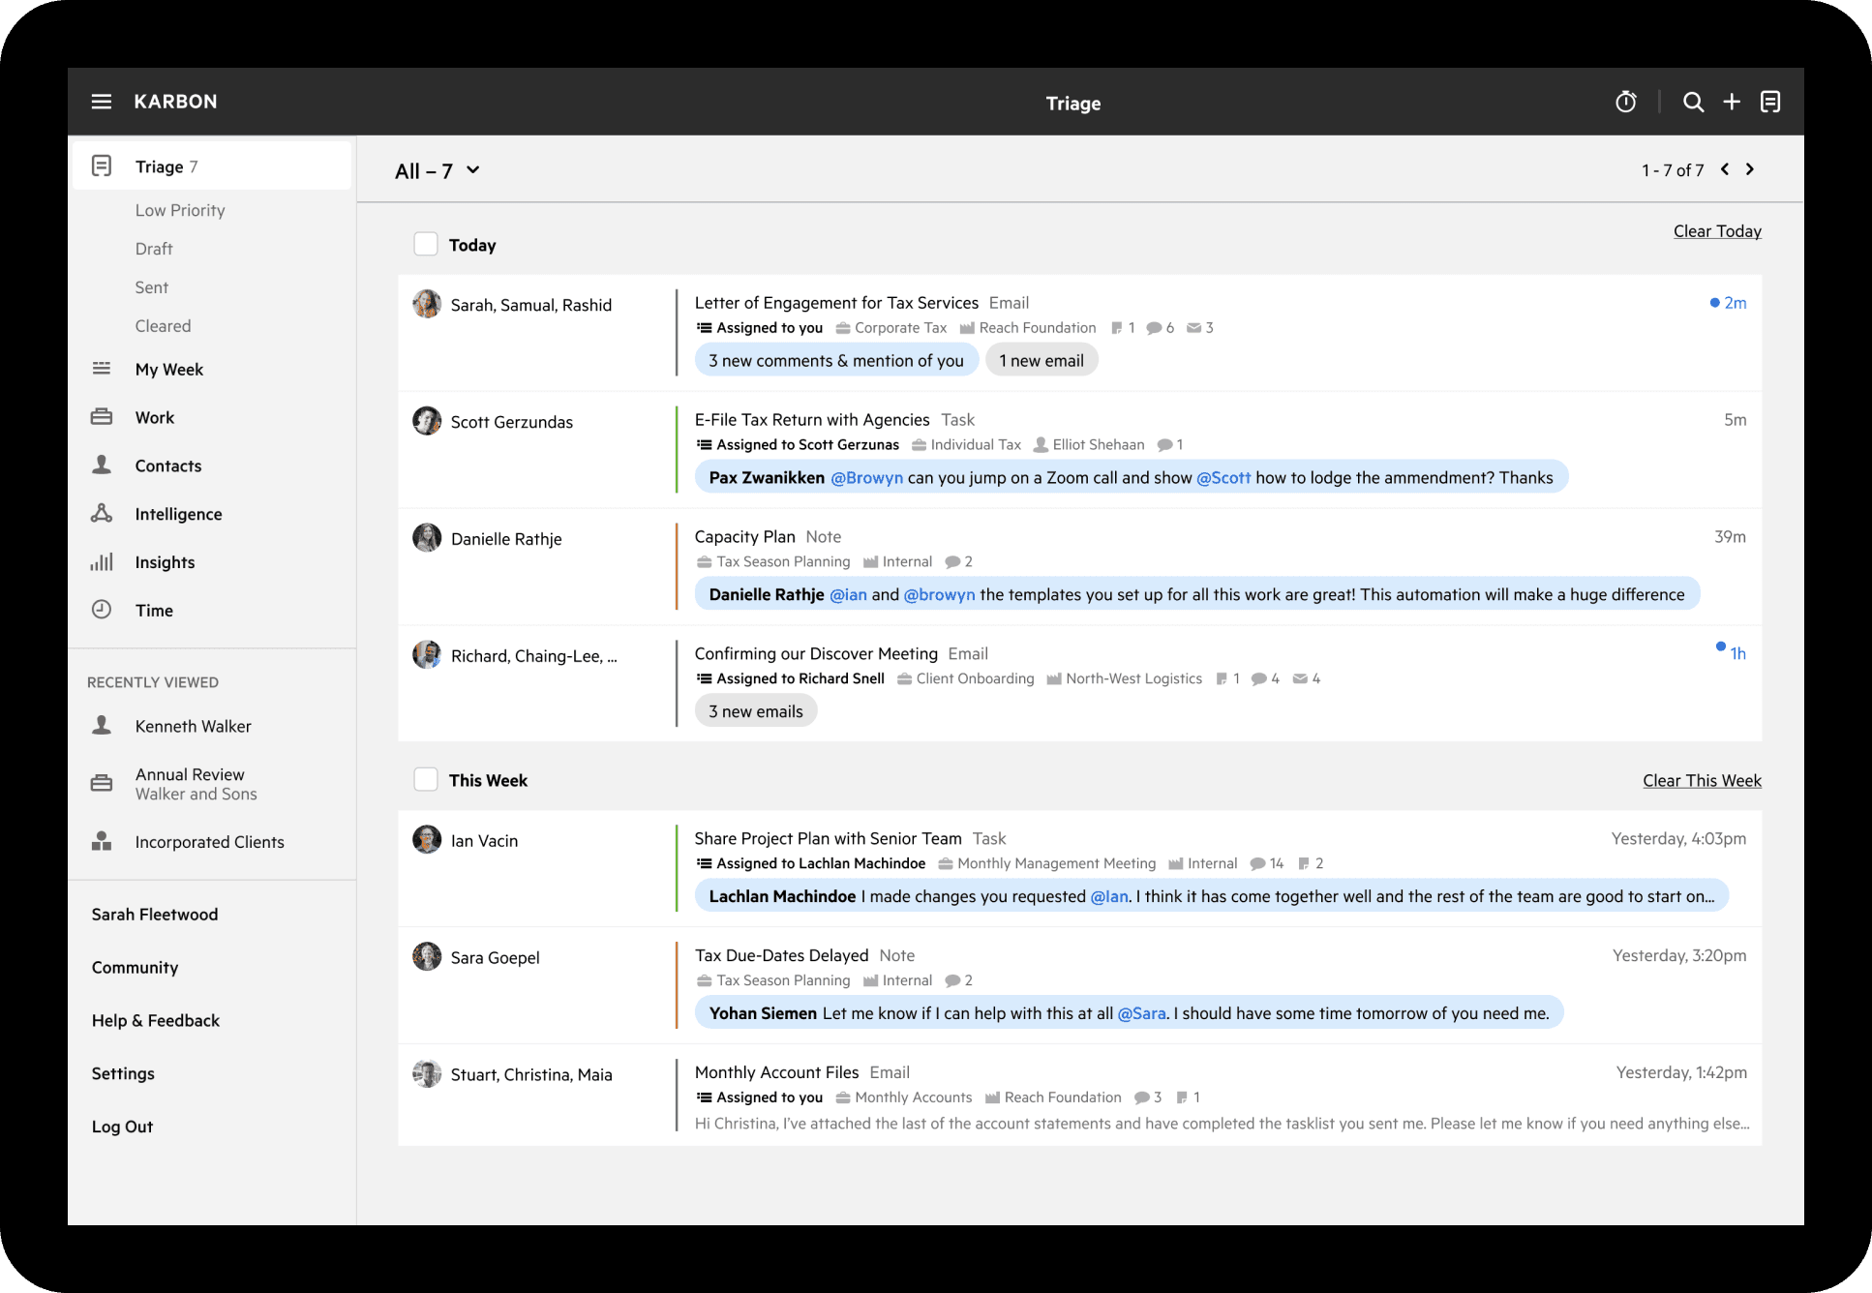
Task: Select all items under This Week
Action: 426,779
